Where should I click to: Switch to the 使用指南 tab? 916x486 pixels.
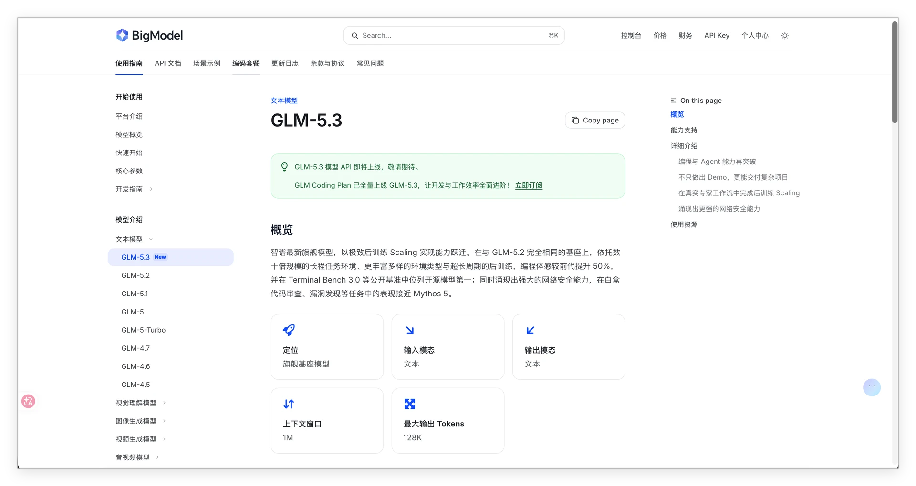pyautogui.click(x=129, y=63)
